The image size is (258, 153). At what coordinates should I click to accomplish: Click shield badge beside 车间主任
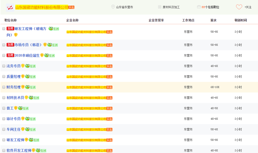click(23, 129)
